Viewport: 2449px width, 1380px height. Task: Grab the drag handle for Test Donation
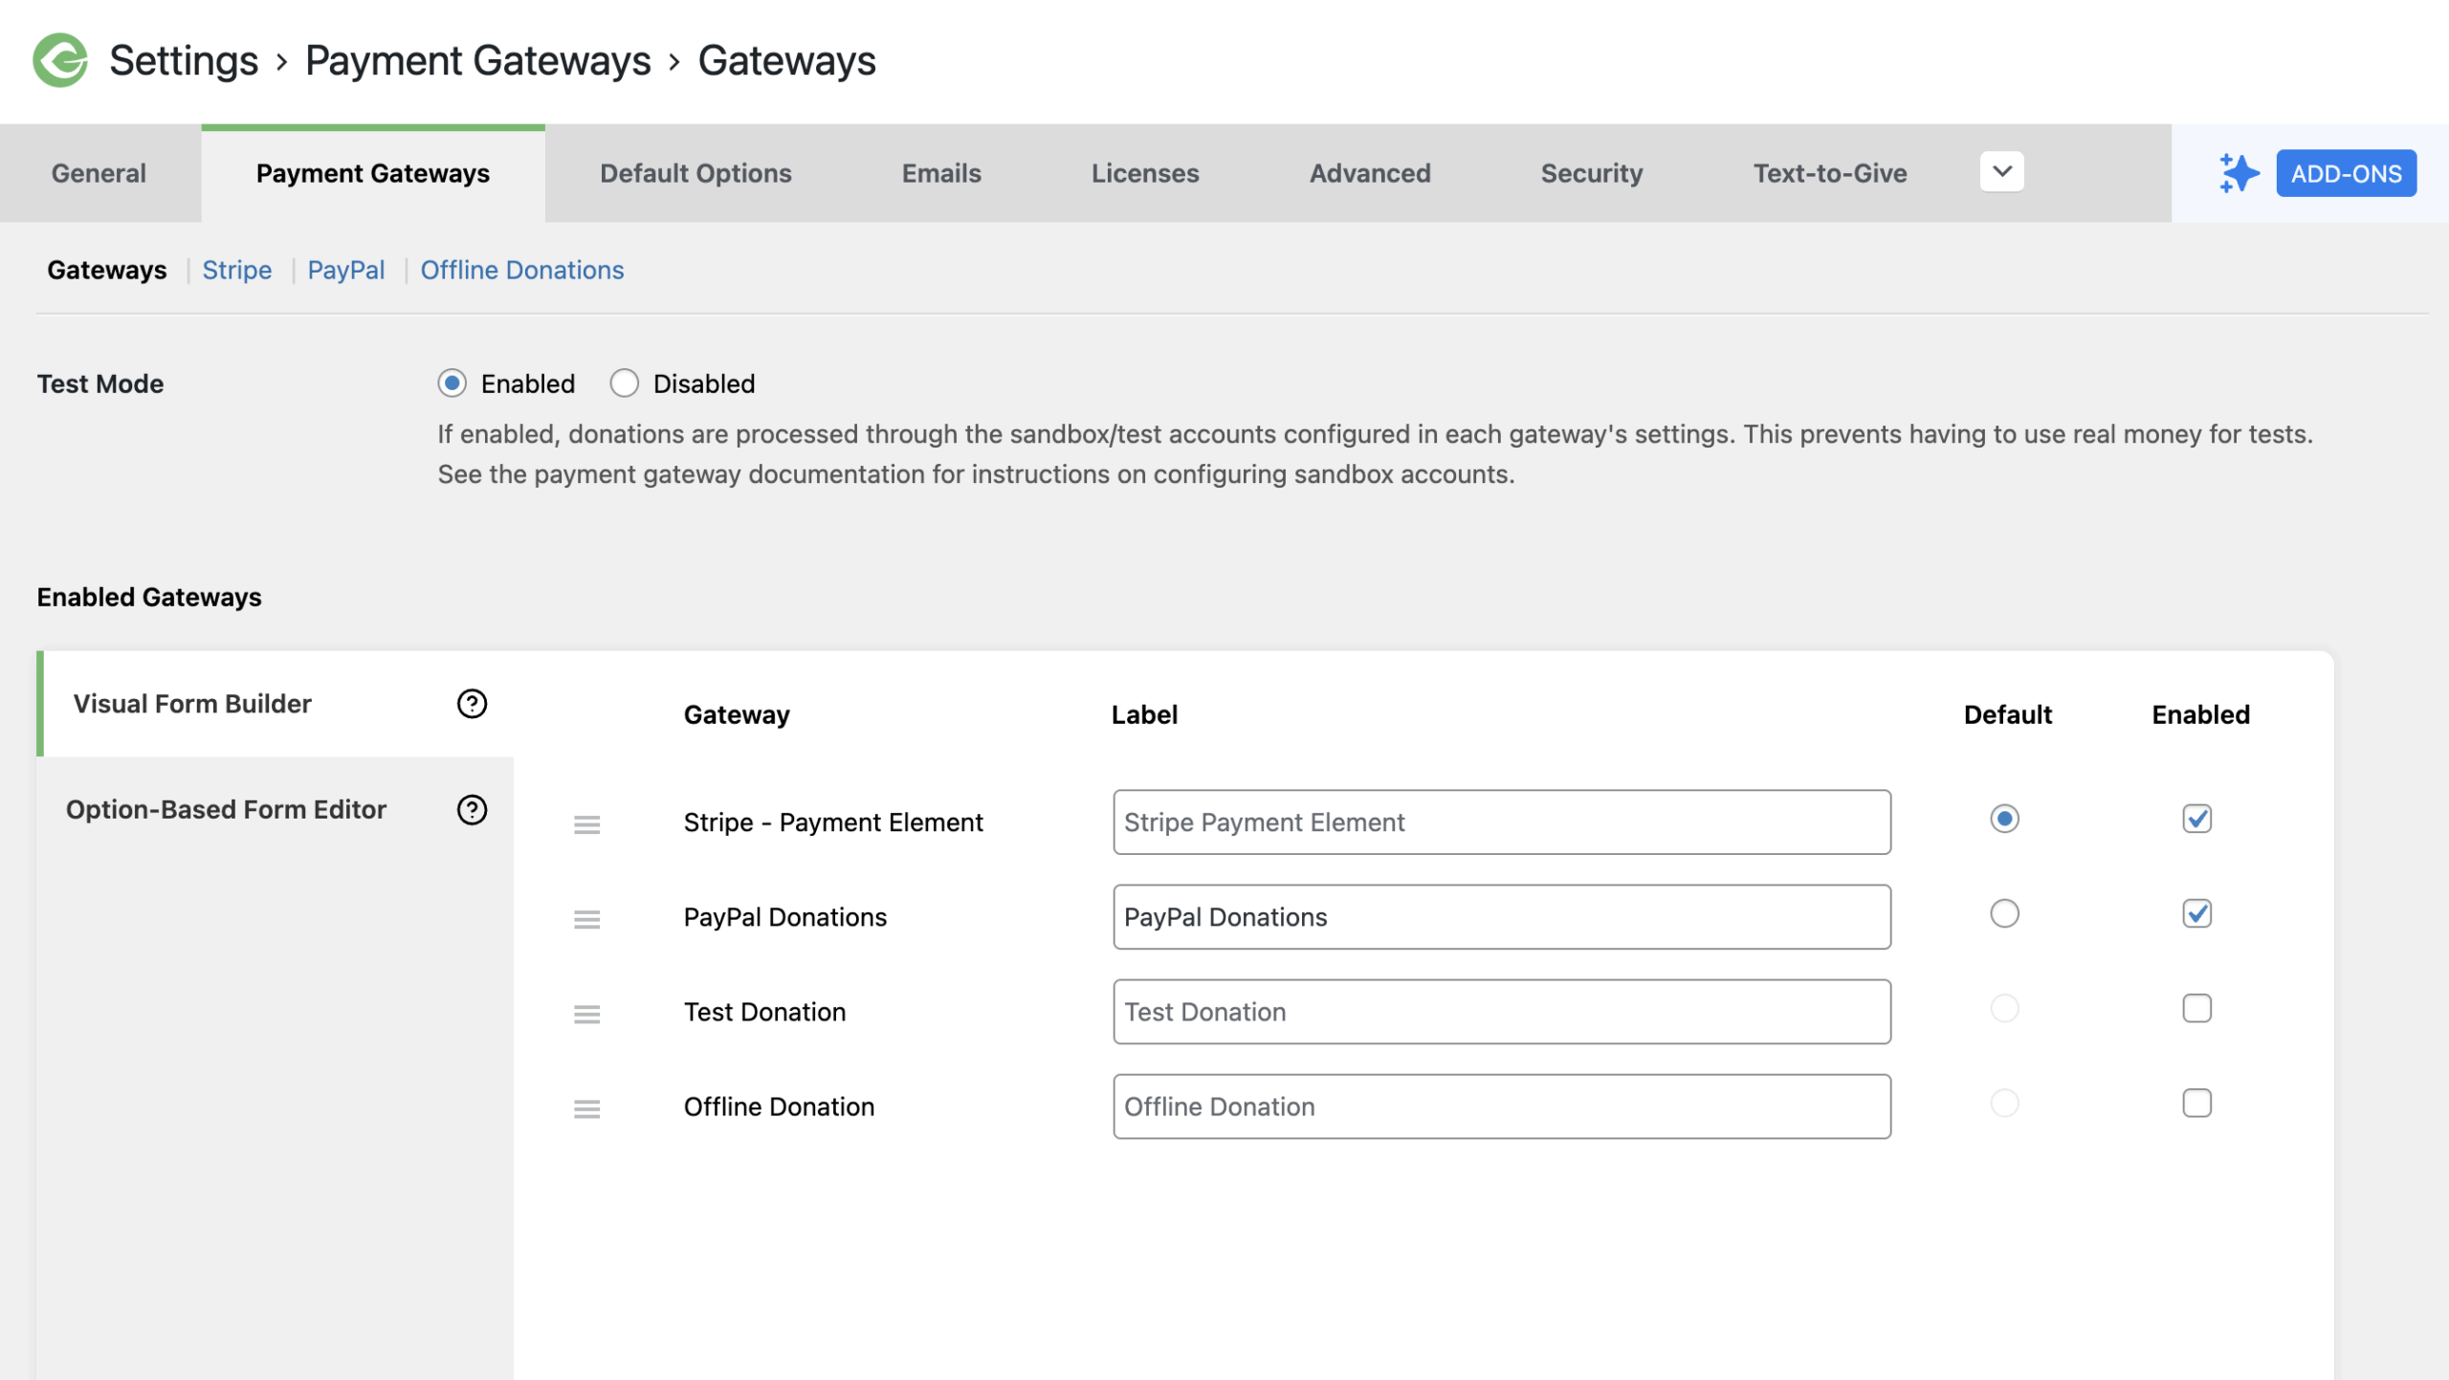[x=586, y=1013]
